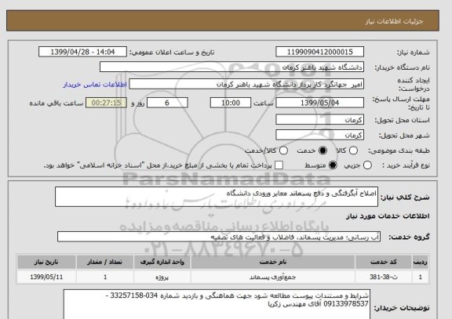
Task: Click service name cell جمع‌آوری پسماند
Action: pyautogui.click(x=273, y=277)
